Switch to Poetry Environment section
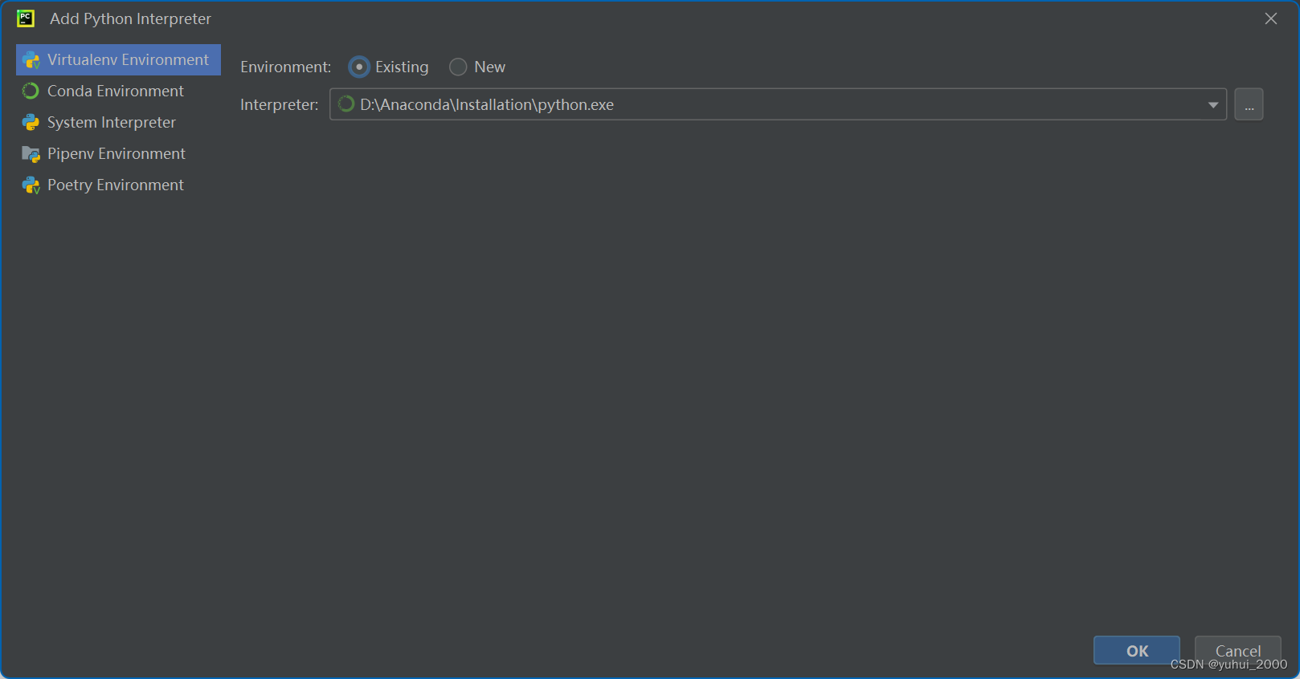Image resolution: width=1300 pixels, height=679 pixels. tap(118, 185)
